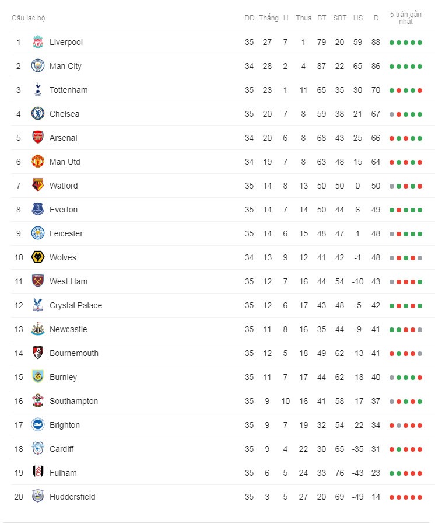Click the Chelsea club crest
Screen dimensions: 435x523
(38, 113)
